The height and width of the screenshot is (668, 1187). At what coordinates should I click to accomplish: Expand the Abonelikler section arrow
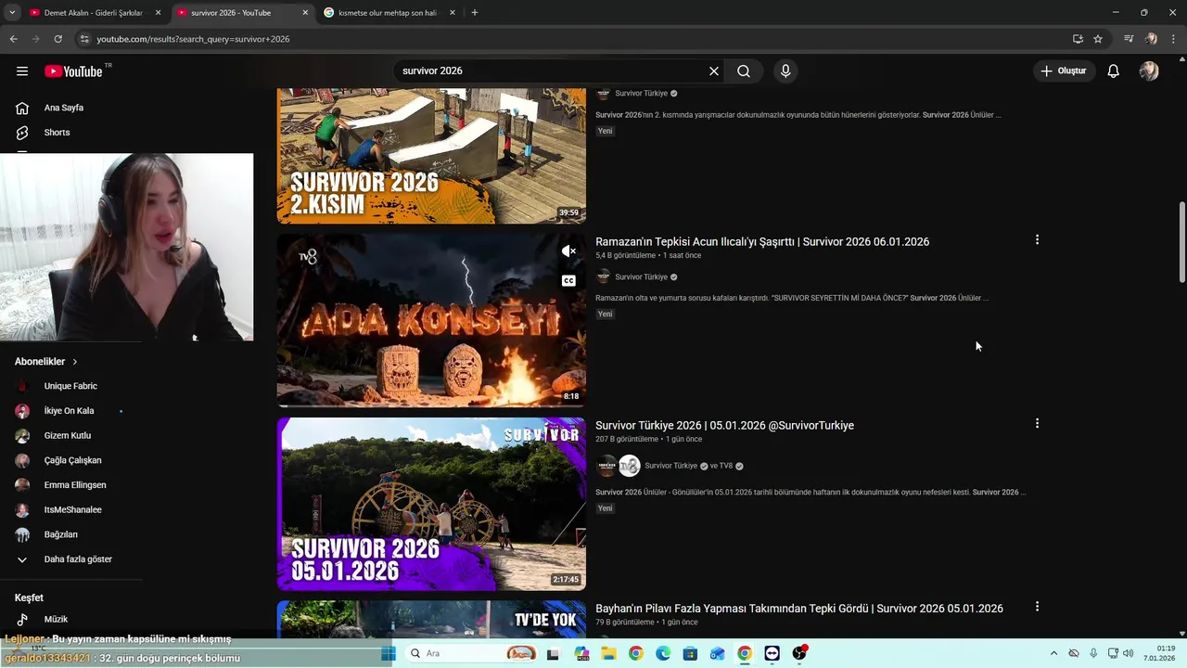click(x=75, y=362)
